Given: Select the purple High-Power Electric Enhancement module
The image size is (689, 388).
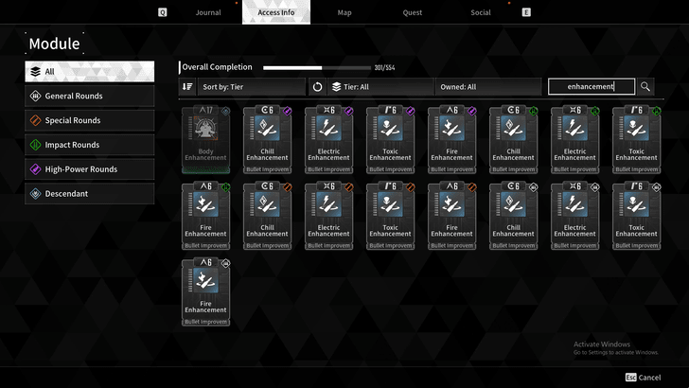Looking at the screenshot, I should point(328,140).
